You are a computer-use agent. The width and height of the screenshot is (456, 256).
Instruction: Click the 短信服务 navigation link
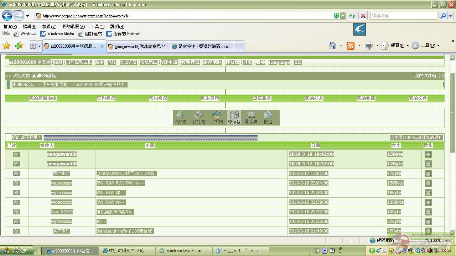point(262,98)
